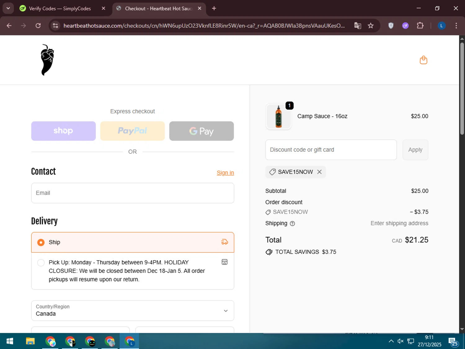Click the page vertical scrollbar

[x=462, y=88]
